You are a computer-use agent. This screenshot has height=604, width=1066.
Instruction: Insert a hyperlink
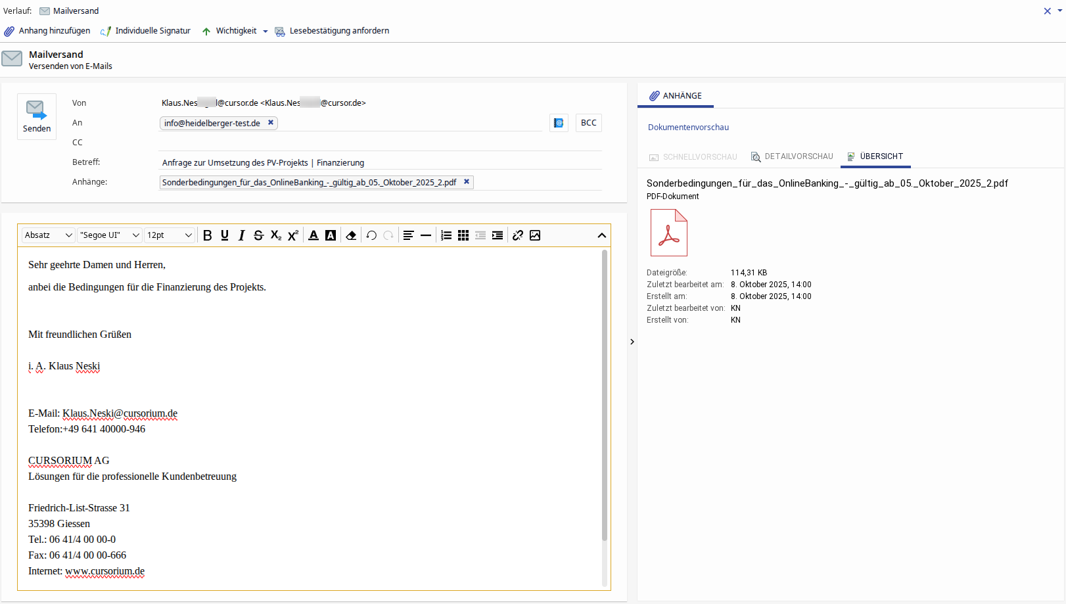tap(518, 235)
